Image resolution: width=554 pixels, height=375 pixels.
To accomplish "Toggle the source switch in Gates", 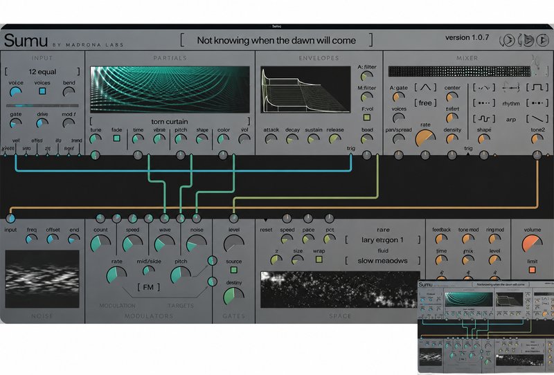I will pos(233,270).
